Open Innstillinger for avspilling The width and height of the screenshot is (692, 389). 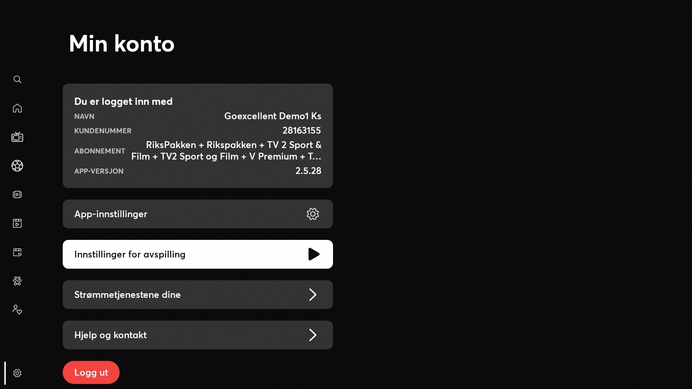point(198,254)
